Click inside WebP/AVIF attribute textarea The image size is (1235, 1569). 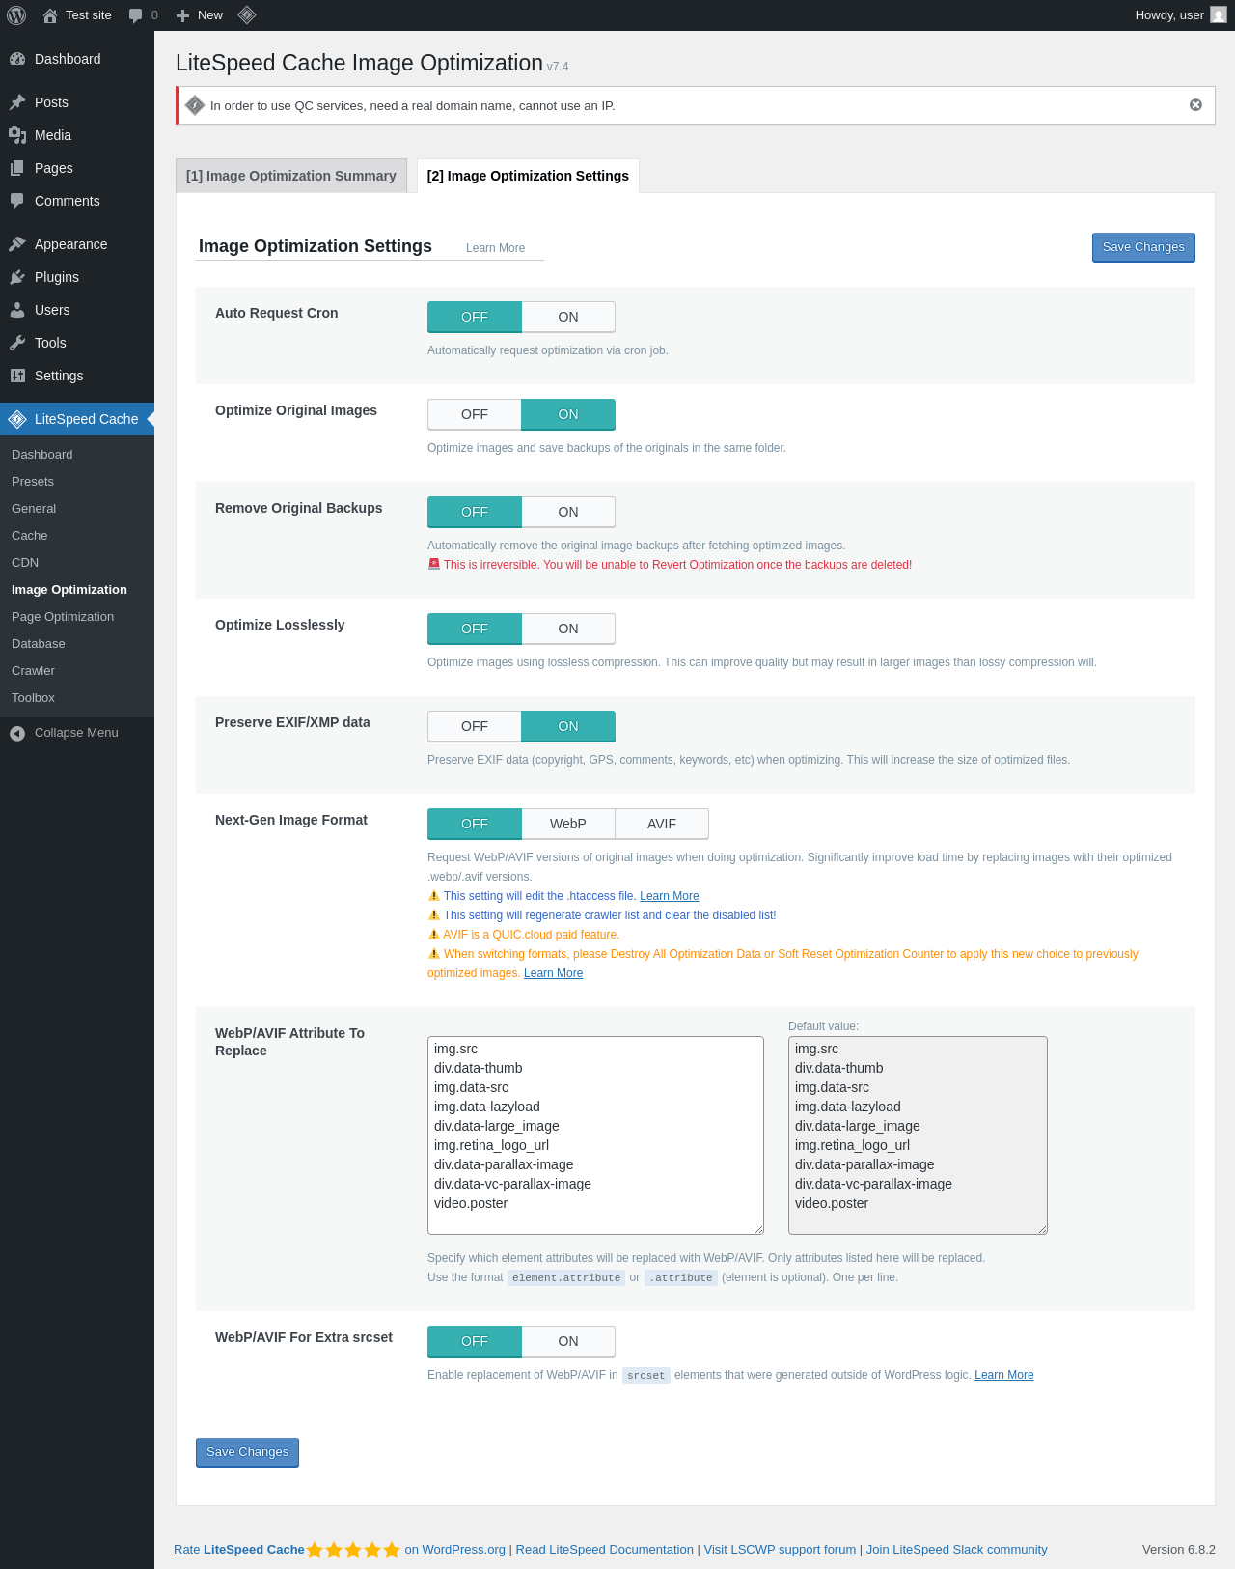coord(595,1135)
